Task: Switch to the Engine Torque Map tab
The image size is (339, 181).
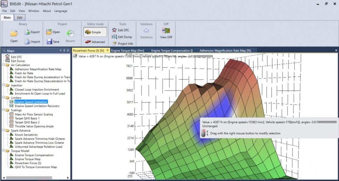Action: [x=127, y=51]
